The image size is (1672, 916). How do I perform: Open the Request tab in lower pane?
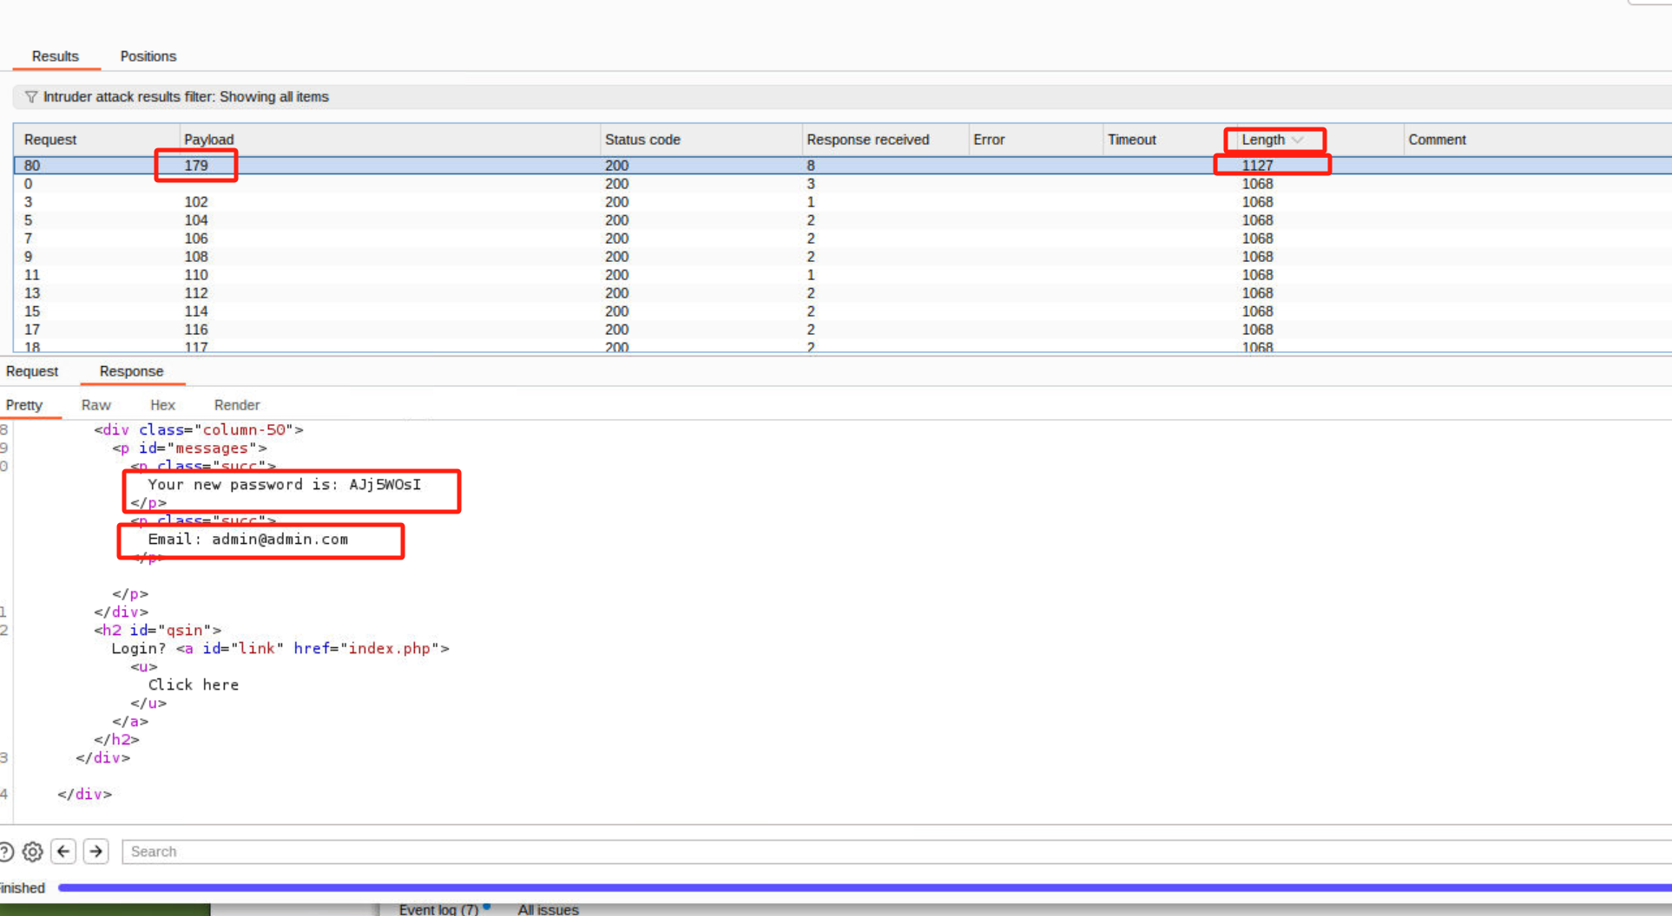pos(32,371)
